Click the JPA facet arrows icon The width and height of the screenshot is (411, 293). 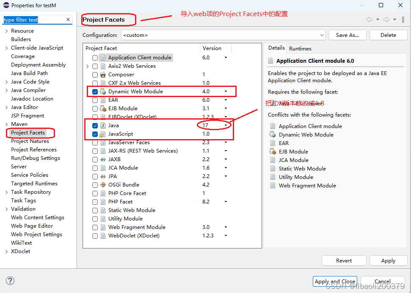click(102, 176)
